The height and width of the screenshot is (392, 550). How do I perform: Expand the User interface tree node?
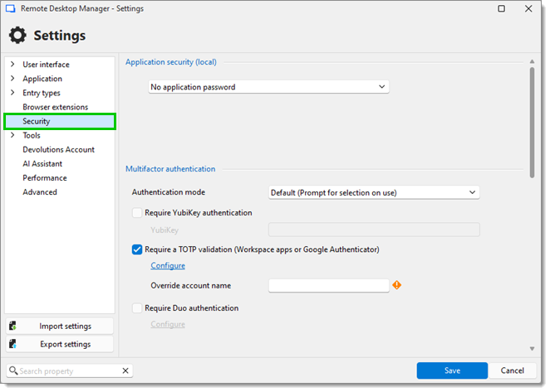click(x=12, y=64)
